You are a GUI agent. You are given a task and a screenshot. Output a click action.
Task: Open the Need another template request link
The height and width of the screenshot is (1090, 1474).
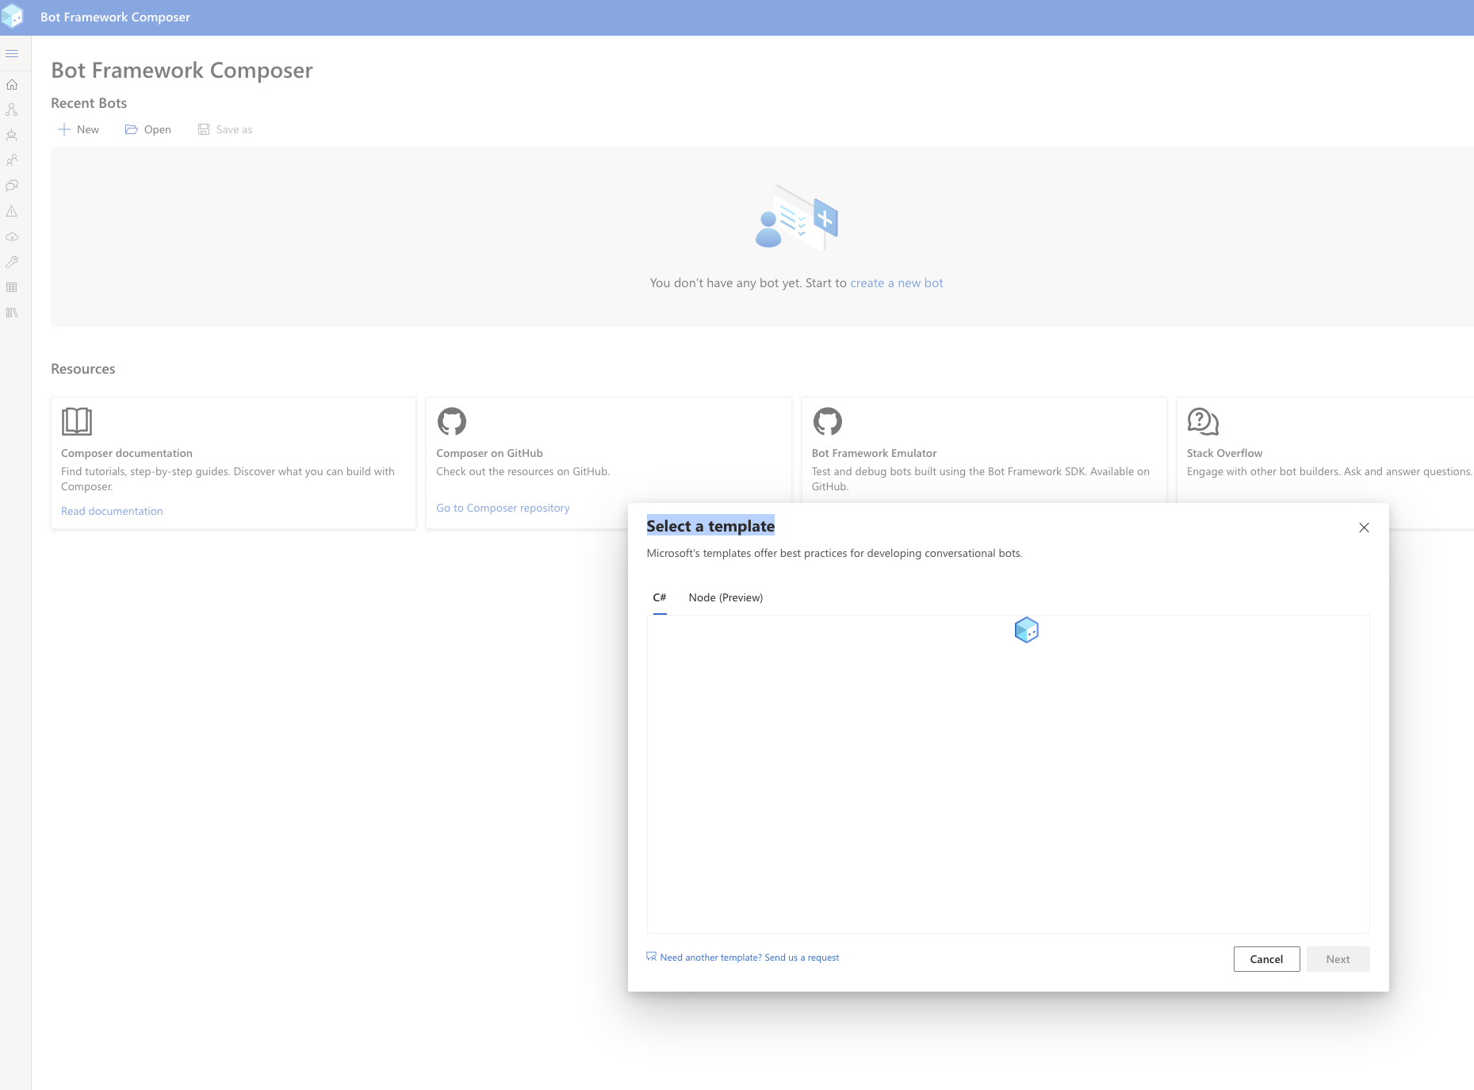pos(749,958)
